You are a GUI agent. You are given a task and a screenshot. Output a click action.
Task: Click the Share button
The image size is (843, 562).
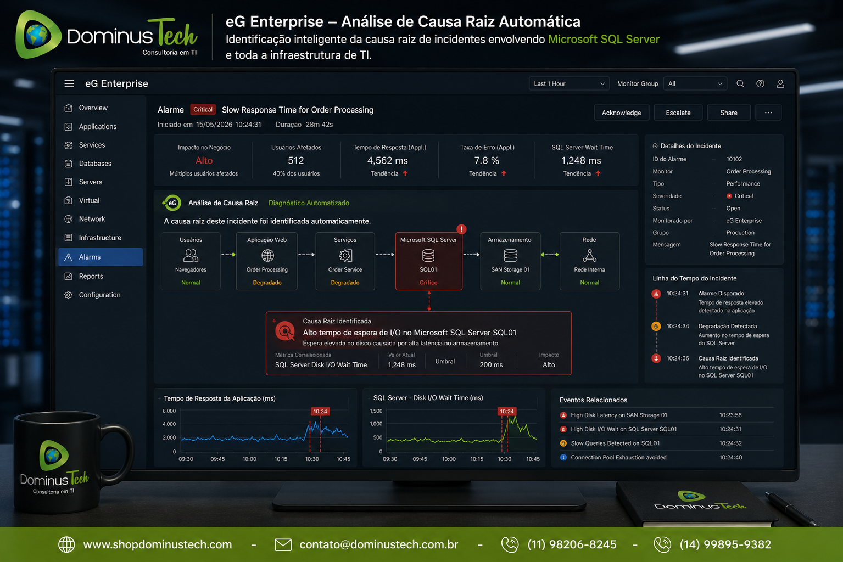[729, 113]
